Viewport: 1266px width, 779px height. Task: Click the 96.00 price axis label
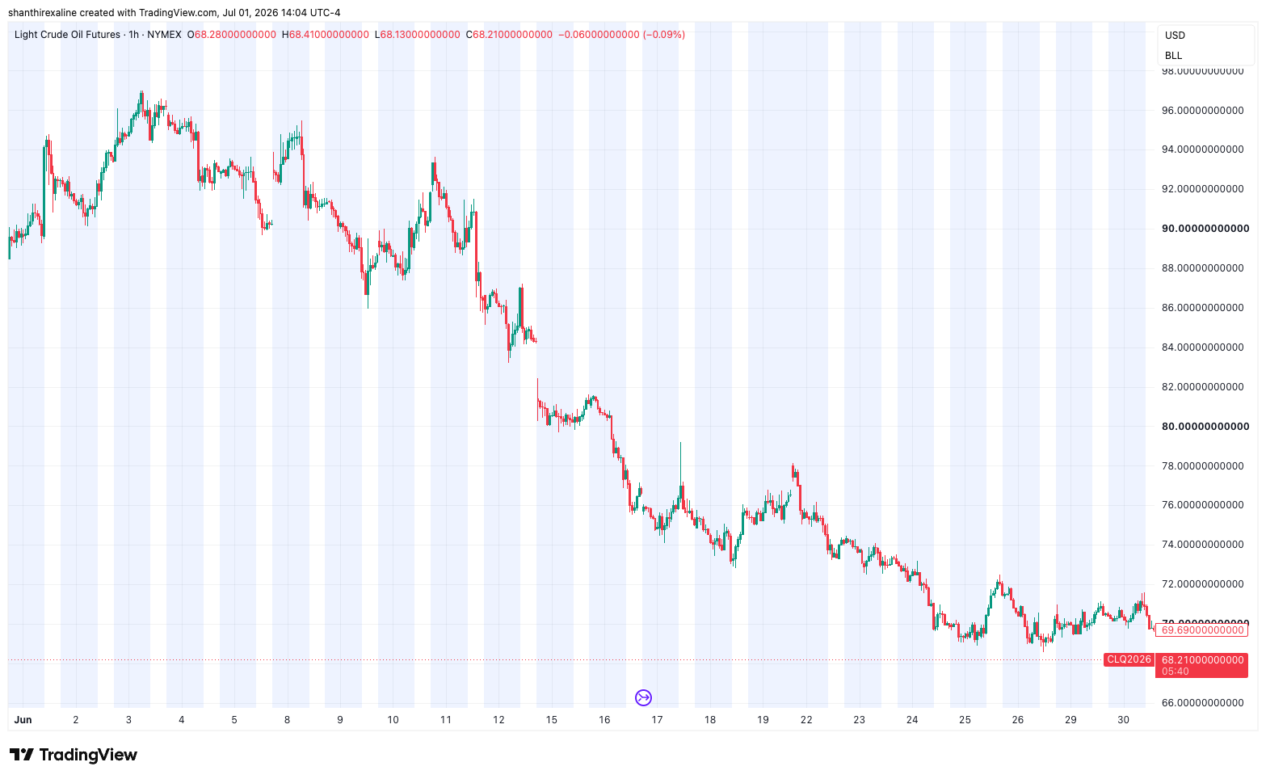(x=1202, y=110)
